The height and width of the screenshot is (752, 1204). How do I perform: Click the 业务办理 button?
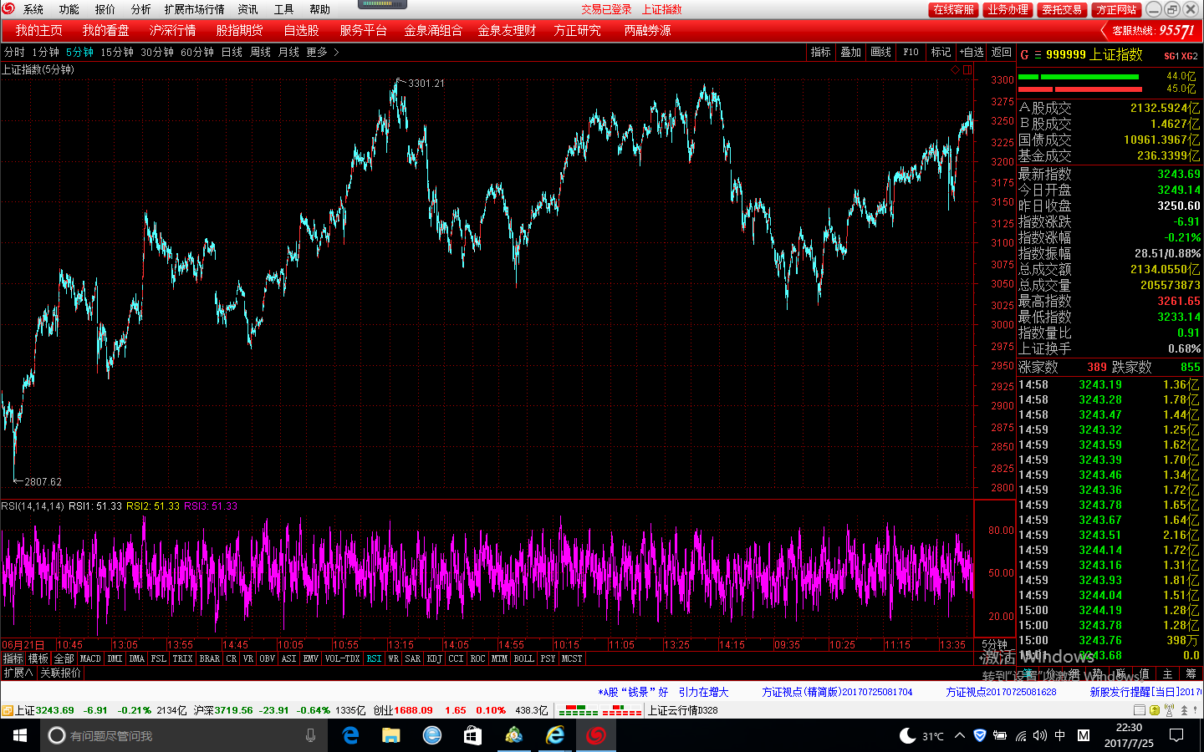tap(1008, 9)
